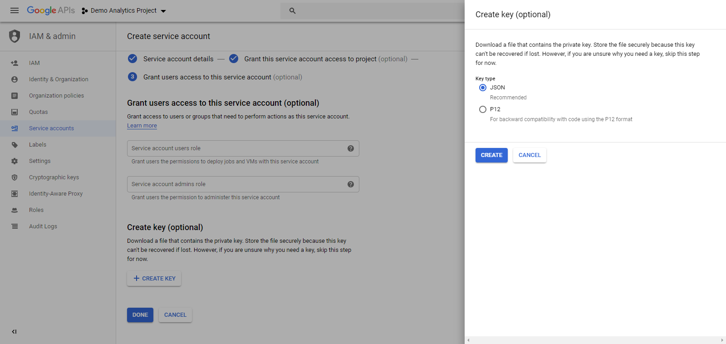Click the blue CREATE button
The height and width of the screenshot is (344, 726).
[491, 155]
